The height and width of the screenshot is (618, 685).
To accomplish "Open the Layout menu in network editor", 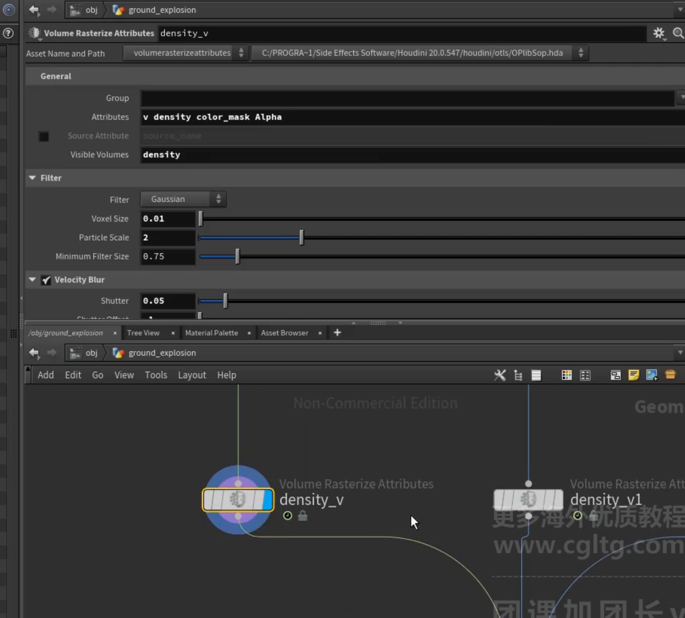I will tap(192, 375).
